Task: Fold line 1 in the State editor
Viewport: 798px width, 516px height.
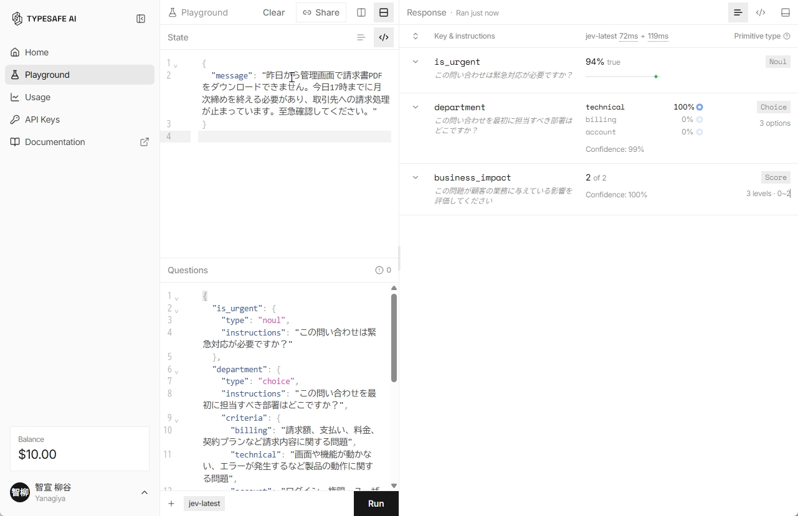Action: tap(176, 65)
